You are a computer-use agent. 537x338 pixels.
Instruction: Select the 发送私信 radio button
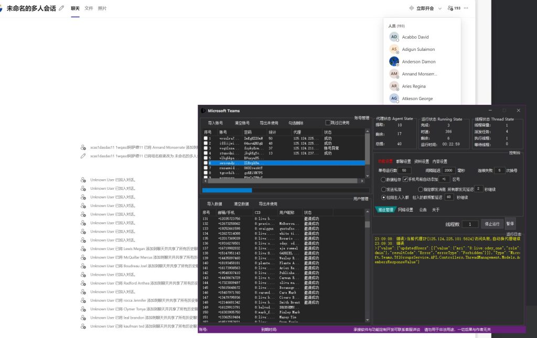coord(383,189)
